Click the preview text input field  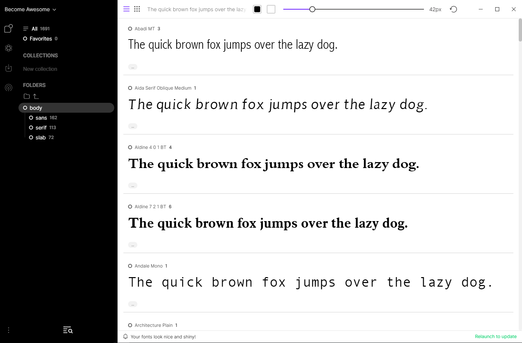point(197,9)
